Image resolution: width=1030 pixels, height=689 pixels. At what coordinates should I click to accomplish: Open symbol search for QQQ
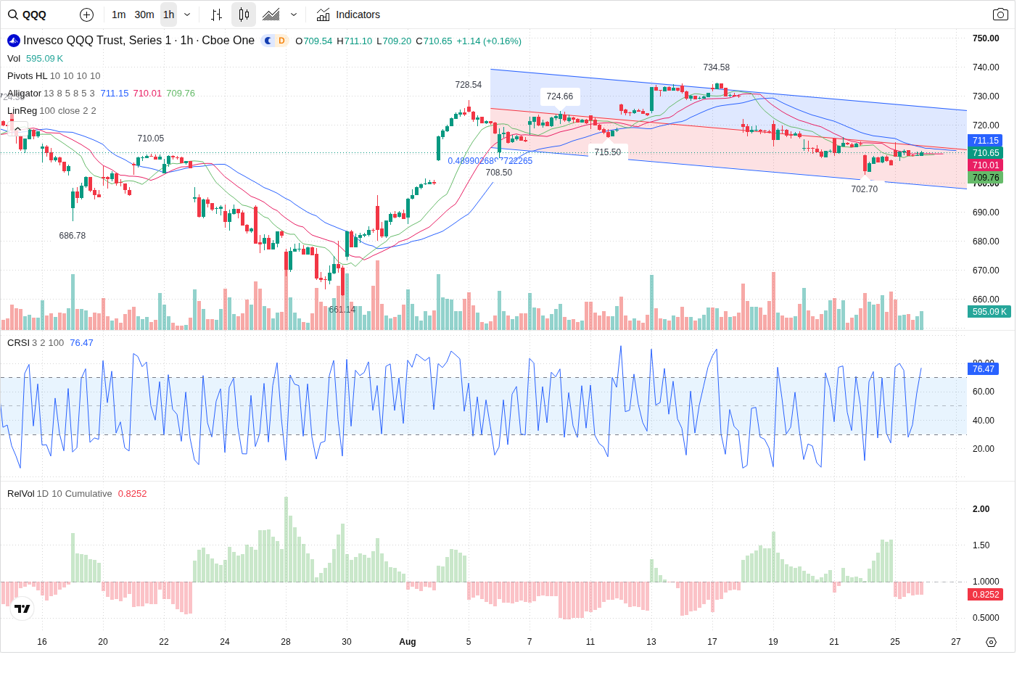28,15
